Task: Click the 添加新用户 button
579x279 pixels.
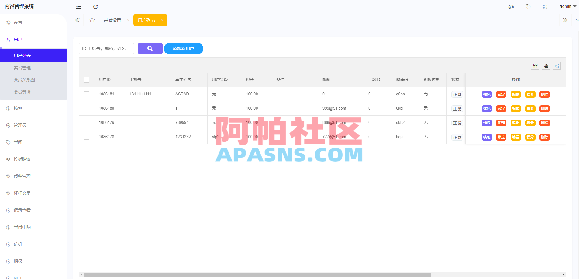Action: click(183, 48)
